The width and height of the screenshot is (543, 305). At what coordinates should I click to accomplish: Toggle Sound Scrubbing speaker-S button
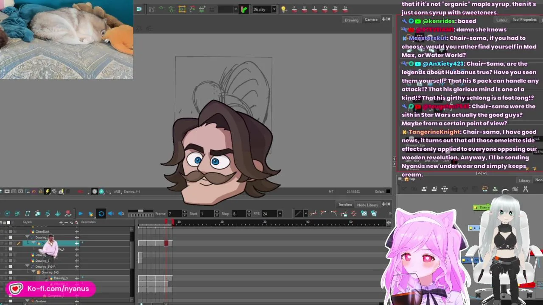(121, 213)
